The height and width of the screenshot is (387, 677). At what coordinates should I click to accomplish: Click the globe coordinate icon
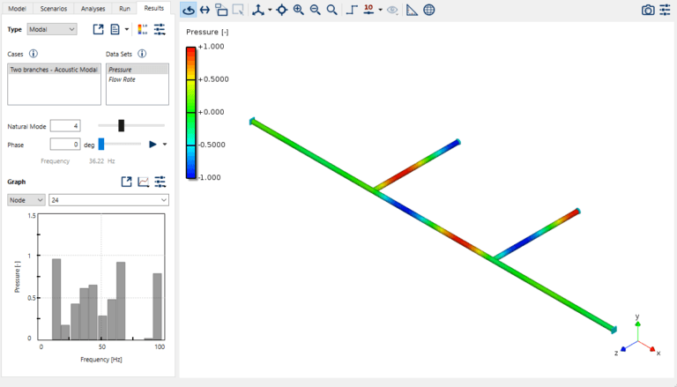pyautogui.click(x=429, y=10)
